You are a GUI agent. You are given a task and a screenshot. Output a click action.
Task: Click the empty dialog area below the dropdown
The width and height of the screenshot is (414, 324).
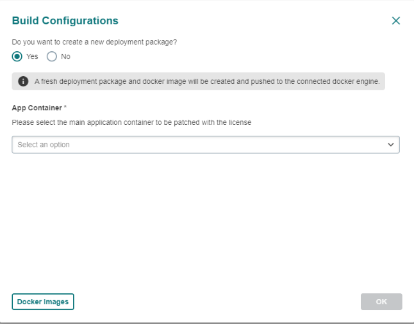coord(205,218)
